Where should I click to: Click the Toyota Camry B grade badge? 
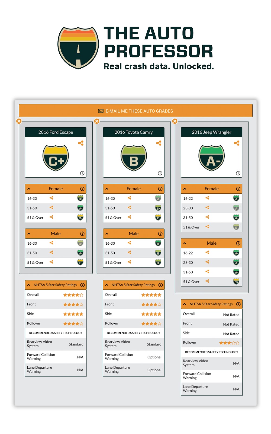coord(134,158)
